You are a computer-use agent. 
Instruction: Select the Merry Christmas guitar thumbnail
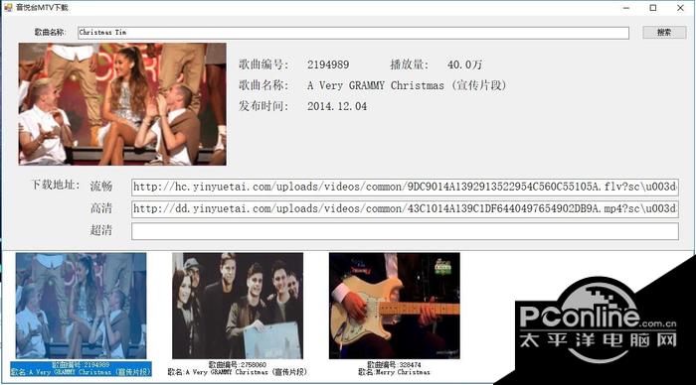tap(394, 306)
